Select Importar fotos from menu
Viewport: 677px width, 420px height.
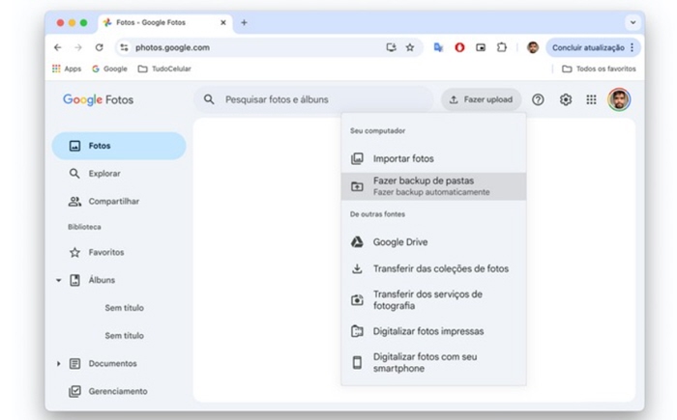[x=433, y=158]
